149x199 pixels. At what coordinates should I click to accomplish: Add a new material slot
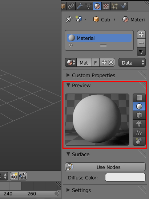click(141, 34)
